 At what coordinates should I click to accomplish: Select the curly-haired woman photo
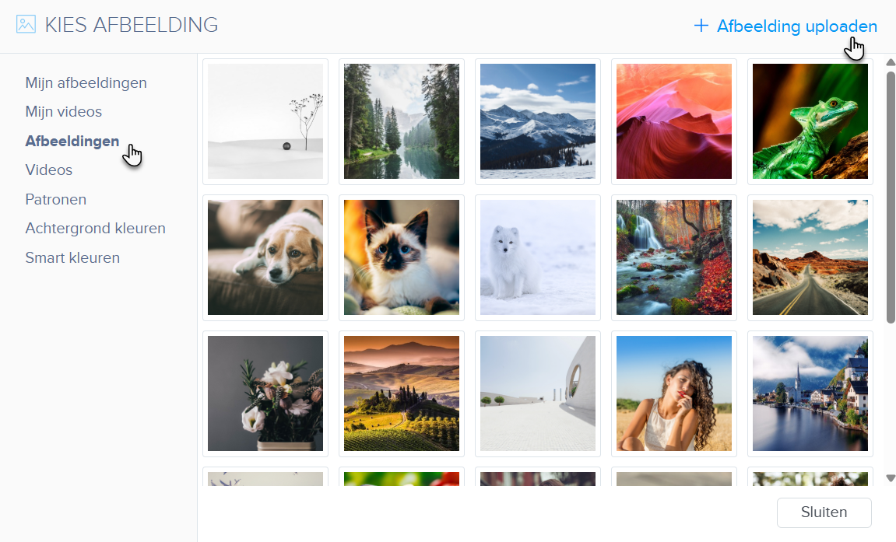pos(674,393)
